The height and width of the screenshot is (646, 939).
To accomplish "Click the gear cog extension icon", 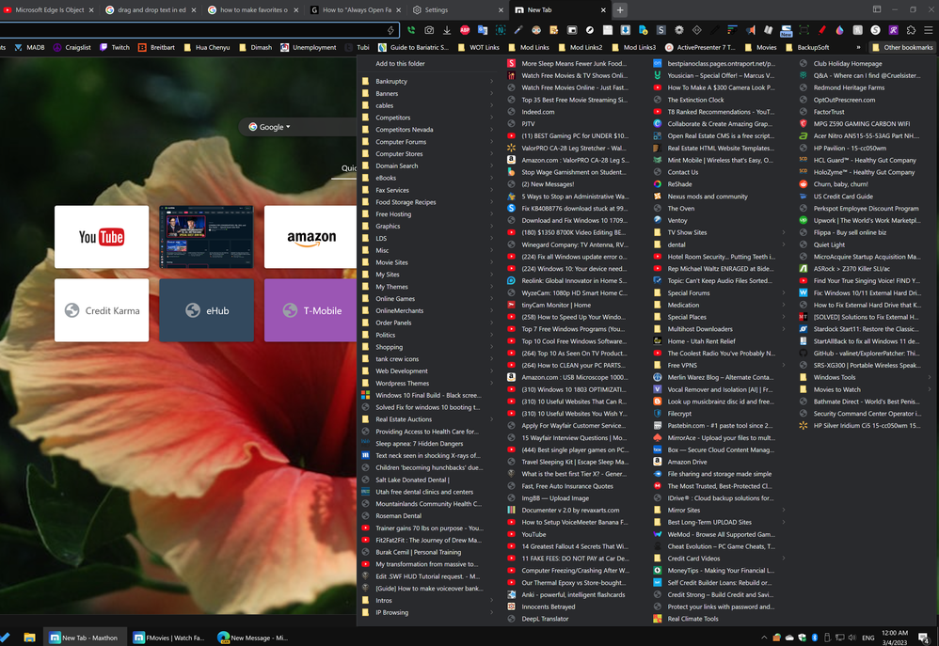I will coord(679,30).
